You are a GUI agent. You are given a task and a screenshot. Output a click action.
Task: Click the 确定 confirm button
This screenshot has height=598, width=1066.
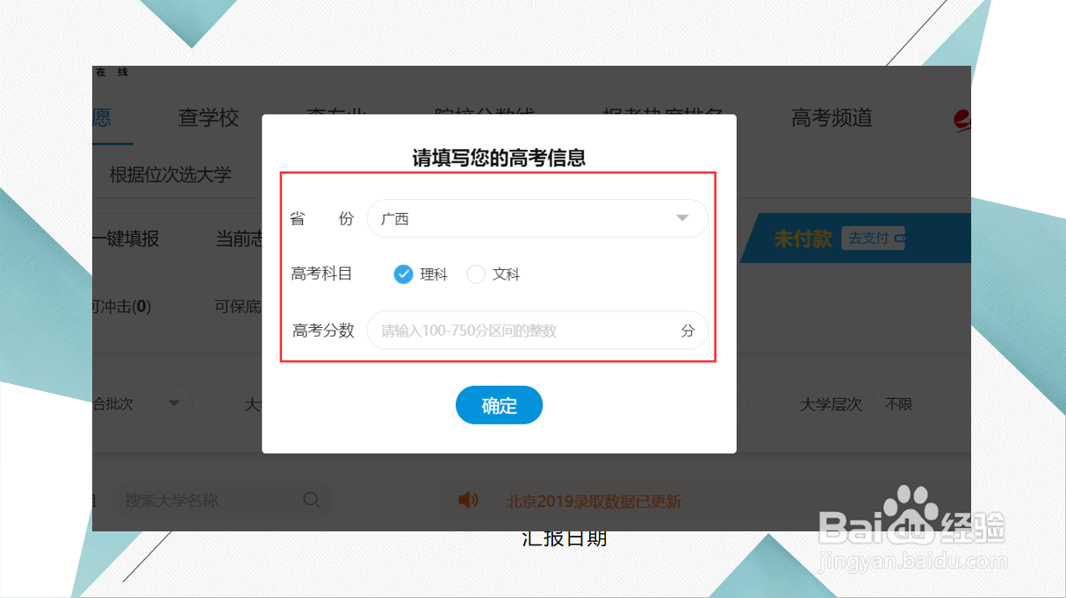tap(499, 404)
